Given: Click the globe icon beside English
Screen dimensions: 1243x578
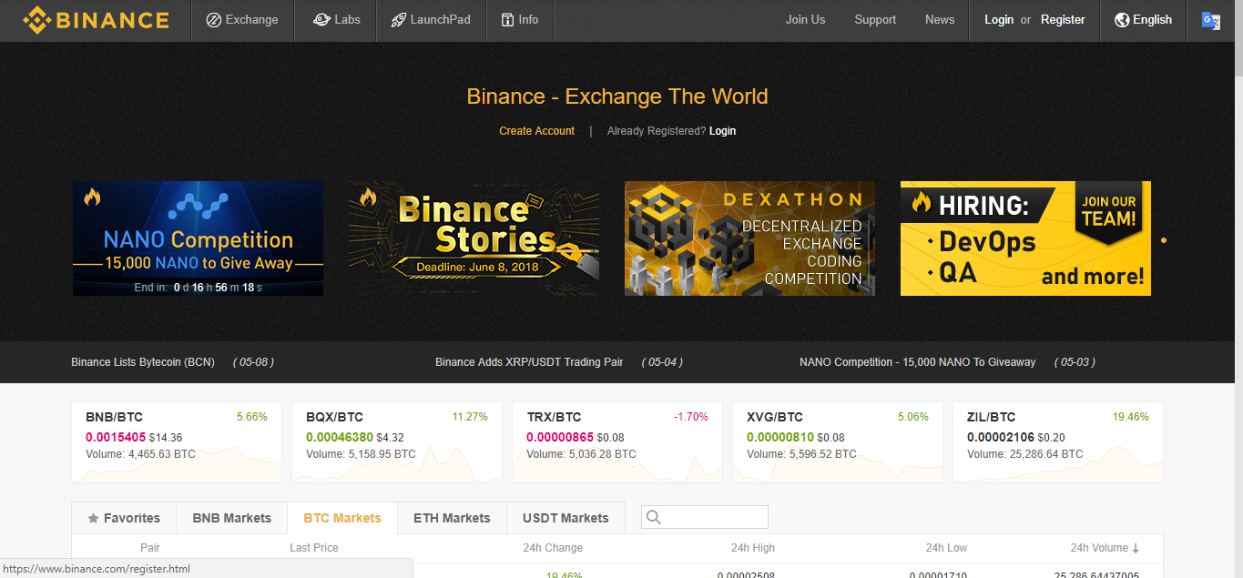Looking at the screenshot, I should tap(1122, 20).
